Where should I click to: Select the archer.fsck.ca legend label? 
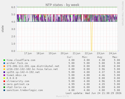click(x=17, y=63)
